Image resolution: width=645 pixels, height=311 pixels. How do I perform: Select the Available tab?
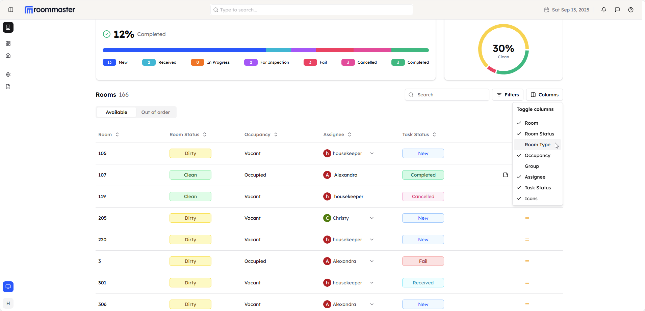point(117,112)
